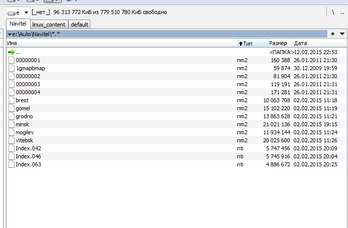Click the size value 21 021 136

coord(277,124)
